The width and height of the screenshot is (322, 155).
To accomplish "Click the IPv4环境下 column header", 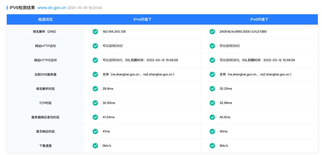I will [x=142, y=19].
